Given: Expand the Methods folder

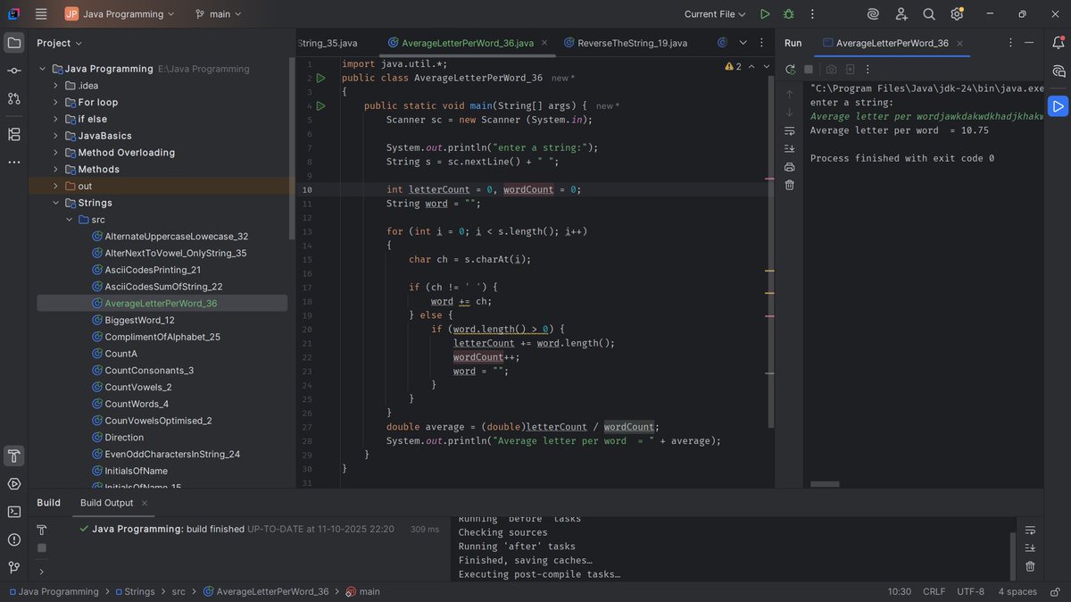Looking at the screenshot, I should (55, 170).
